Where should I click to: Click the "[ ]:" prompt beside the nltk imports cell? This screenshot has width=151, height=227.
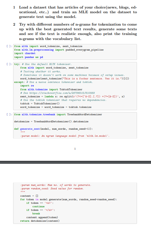pyautogui.click(x=9, y=46)
